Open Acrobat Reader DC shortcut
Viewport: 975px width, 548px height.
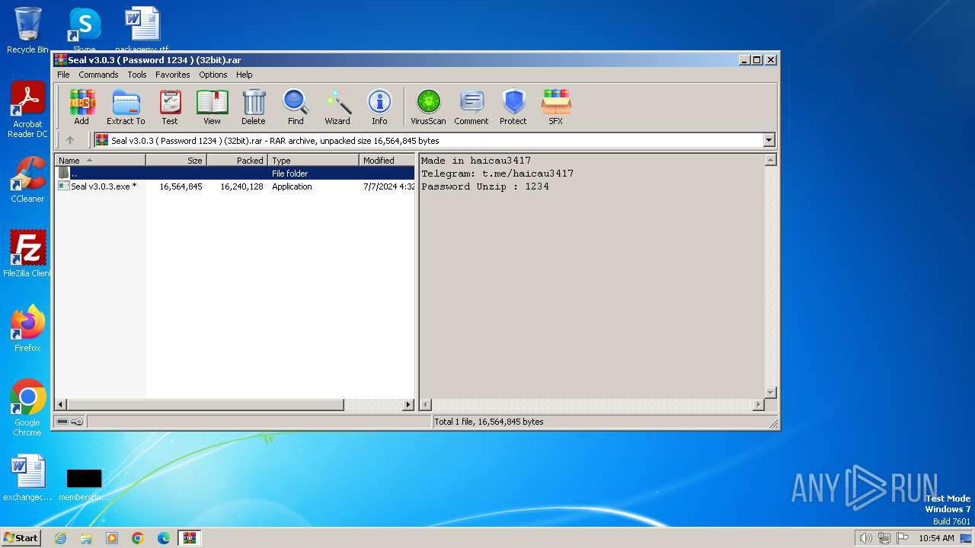tap(27, 110)
